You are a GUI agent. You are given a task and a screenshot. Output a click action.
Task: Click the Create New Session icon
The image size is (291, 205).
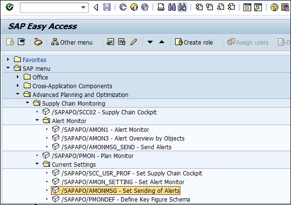tap(247, 7)
